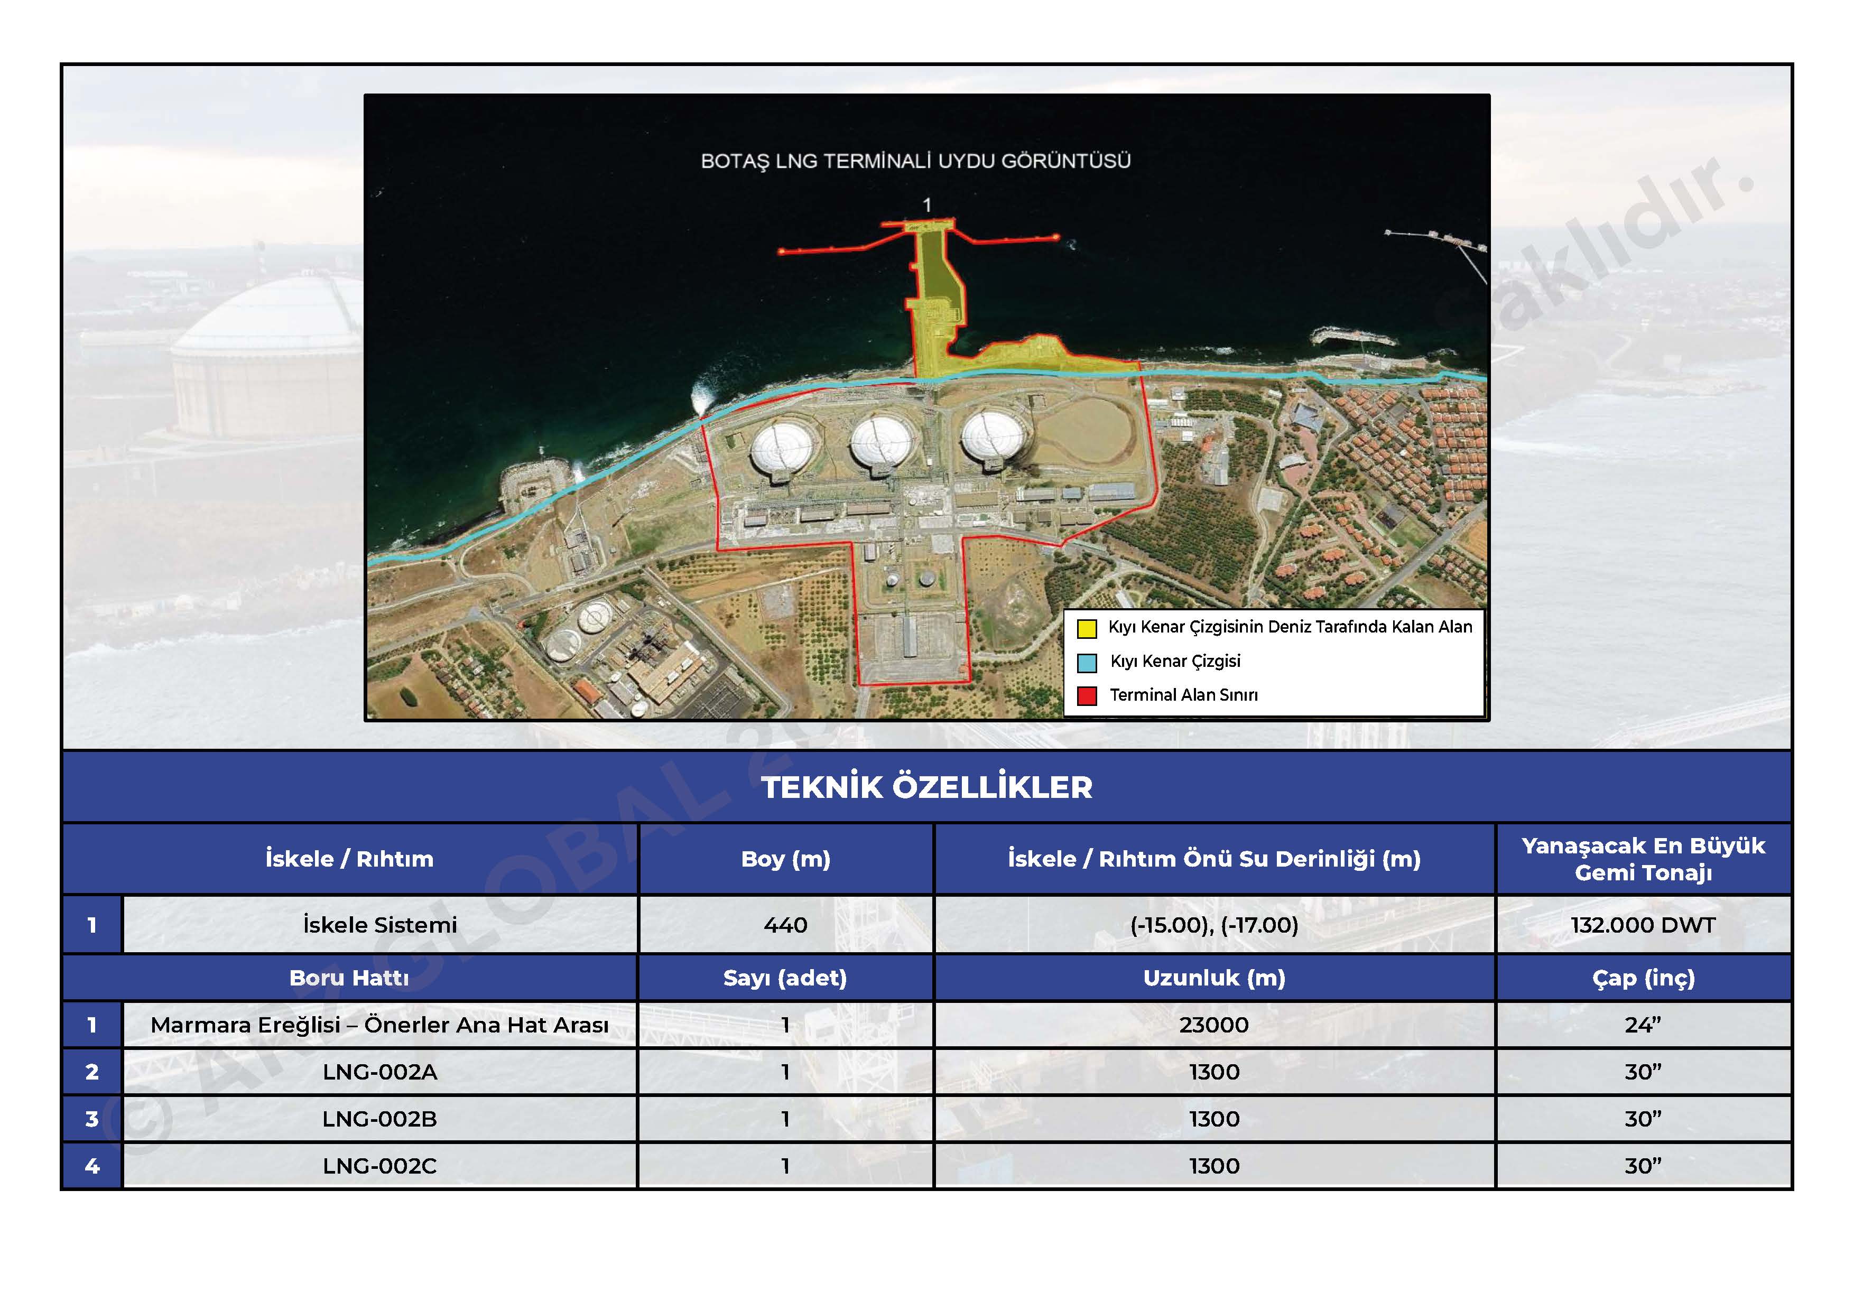Viewport: 1854px width, 1311px height.
Task: Select the 24” diameter value
Action: point(1643,1025)
